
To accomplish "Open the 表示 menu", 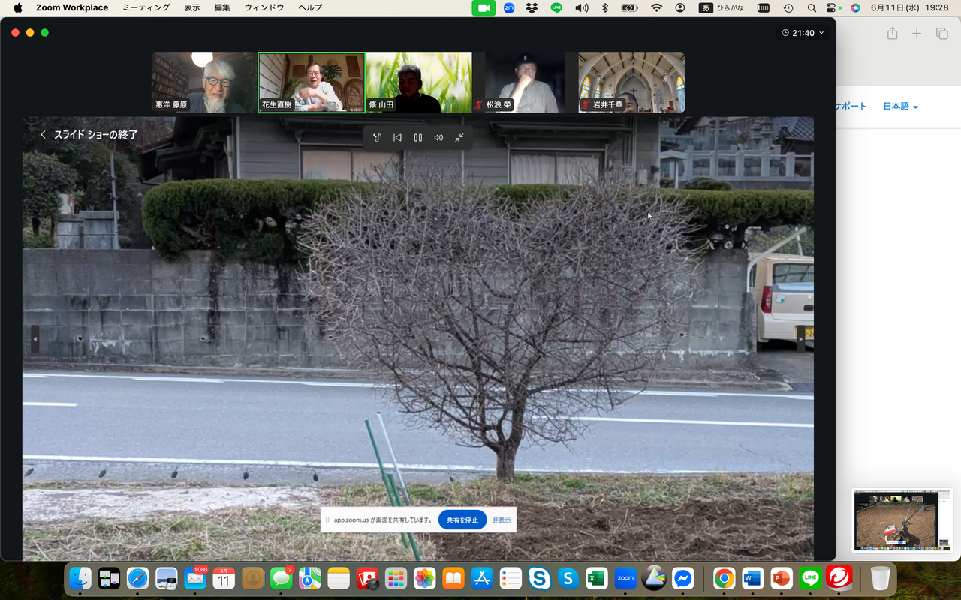I will [192, 7].
